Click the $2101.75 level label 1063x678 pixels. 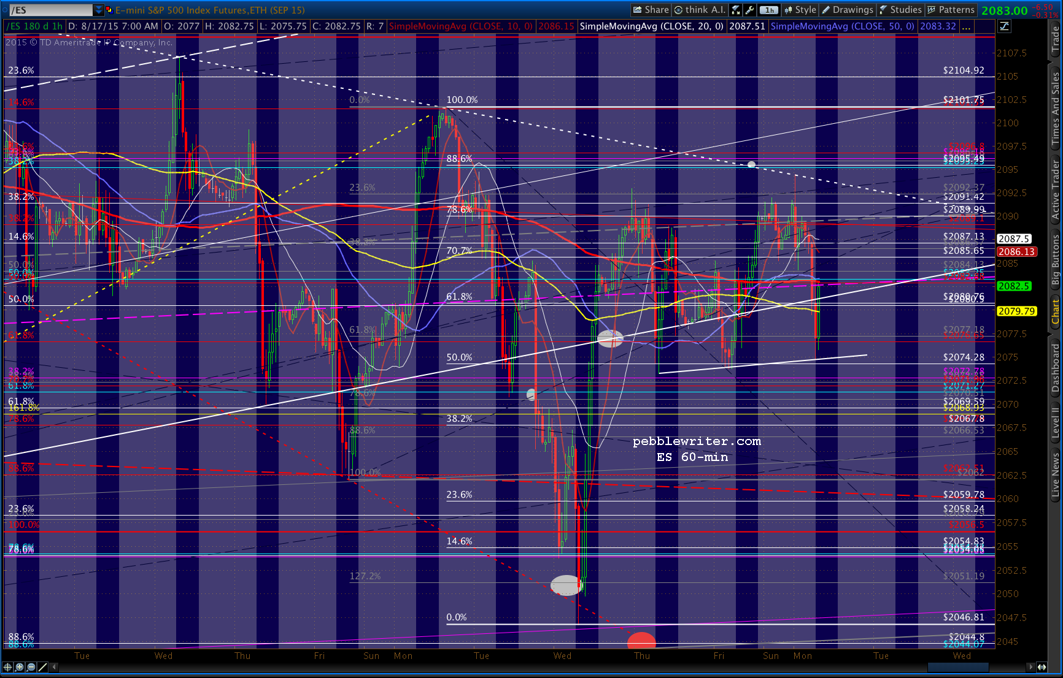[964, 100]
